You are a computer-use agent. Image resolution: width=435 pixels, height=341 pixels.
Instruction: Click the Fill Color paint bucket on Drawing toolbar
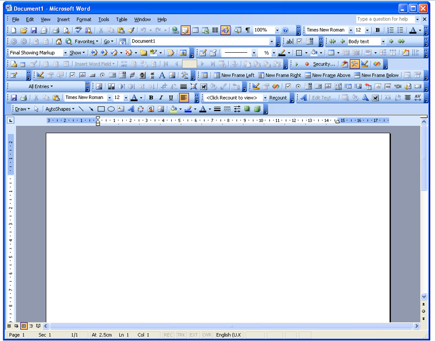pos(173,109)
